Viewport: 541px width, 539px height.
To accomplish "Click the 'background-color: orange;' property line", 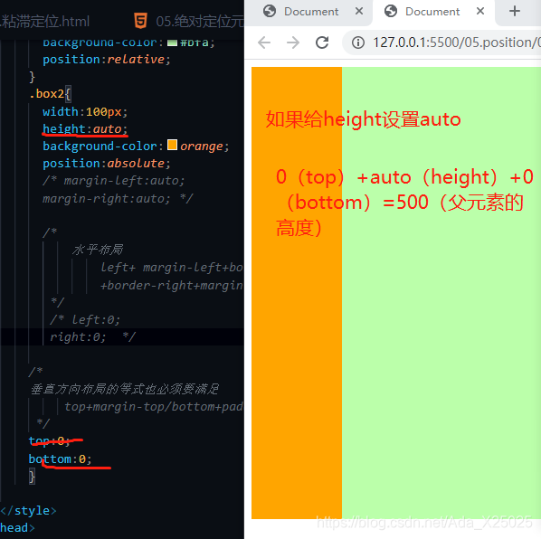I will pyautogui.click(x=136, y=146).
